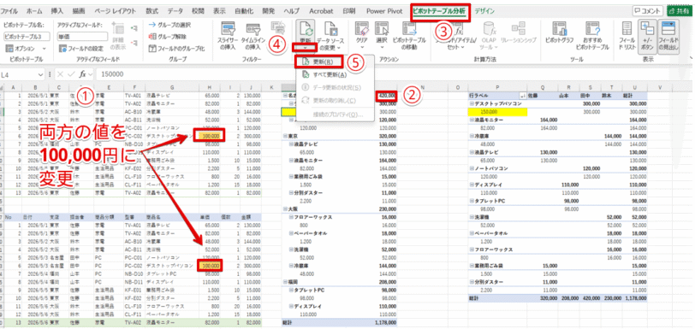Image resolution: width=695 pixels, height=329 pixels.
Task: Click the ピボットテーブル名 input field
Action: click(x=26, y=37)
